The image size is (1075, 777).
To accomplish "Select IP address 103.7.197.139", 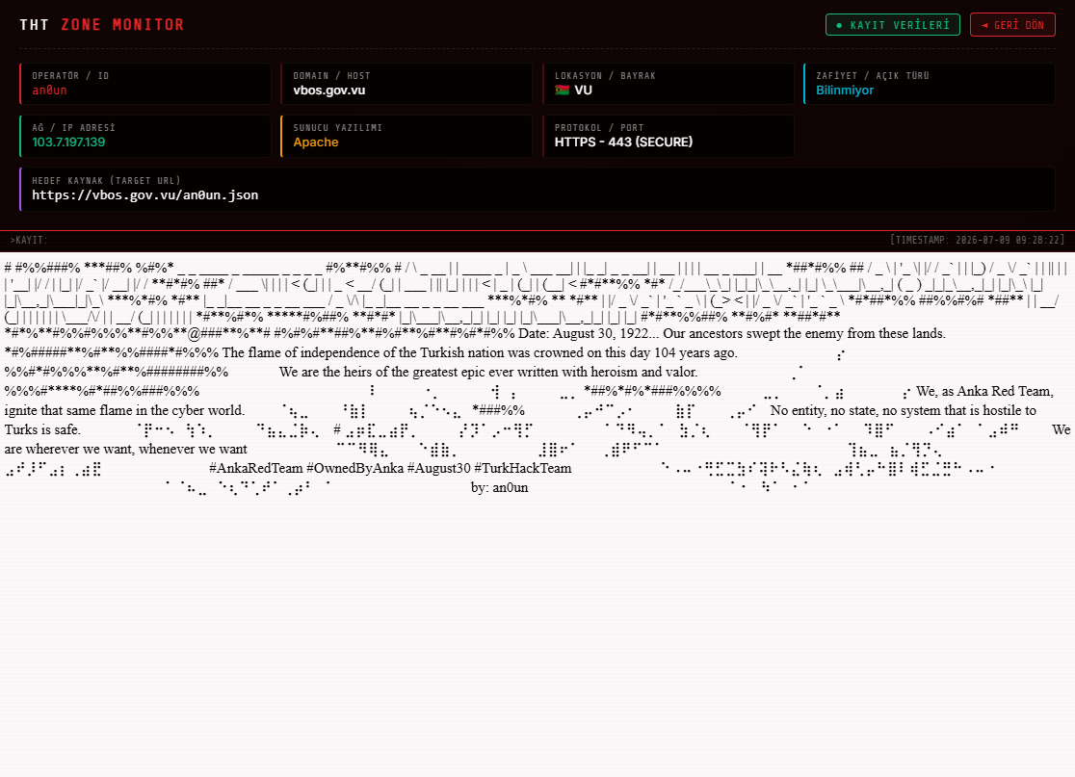I will click(x=68, y=142).
